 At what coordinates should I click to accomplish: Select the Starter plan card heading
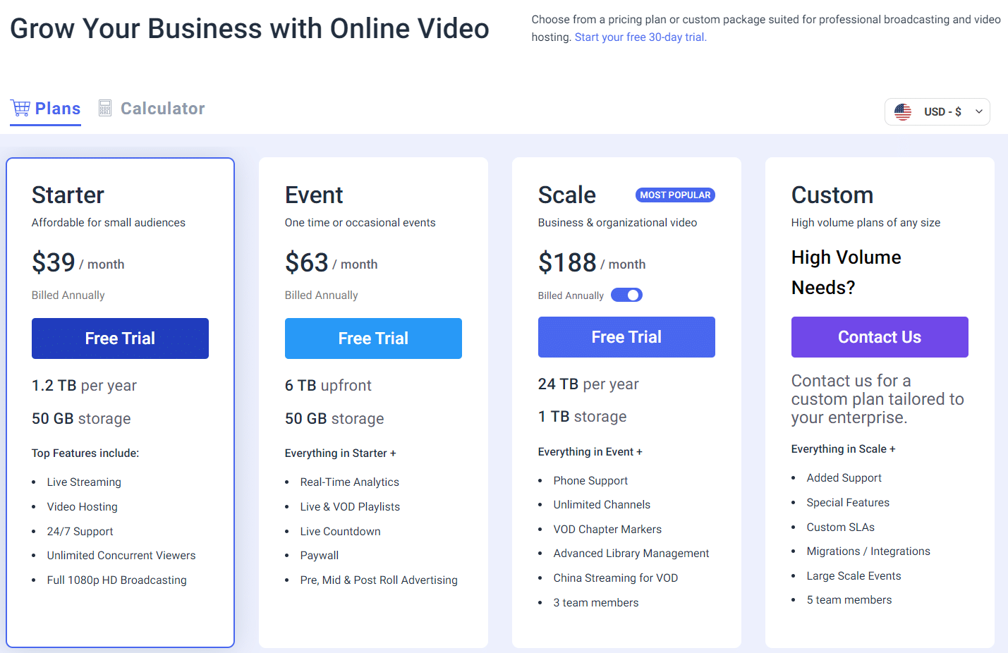point(68,195)
